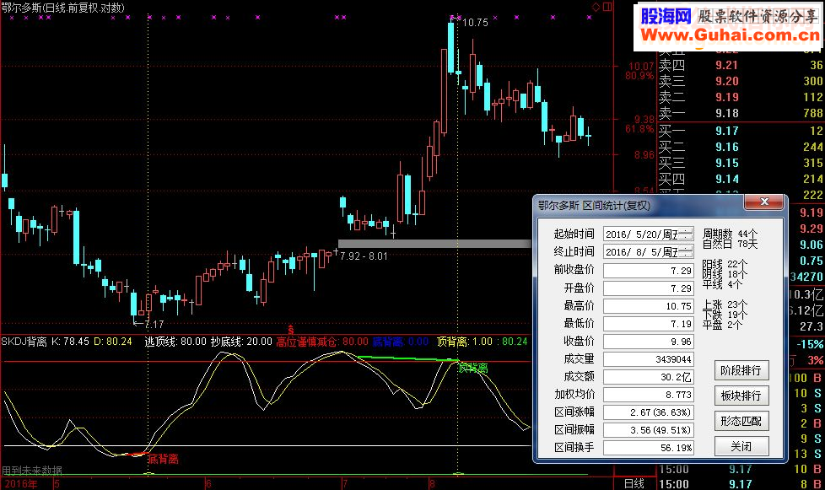This screenshot has width=825, height=490.
Task: Click the 加权均价 field showing 8.773
Action: (x=648, y=395)
